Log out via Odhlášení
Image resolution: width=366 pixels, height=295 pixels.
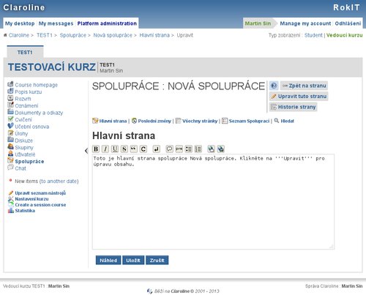click(348, 23)
